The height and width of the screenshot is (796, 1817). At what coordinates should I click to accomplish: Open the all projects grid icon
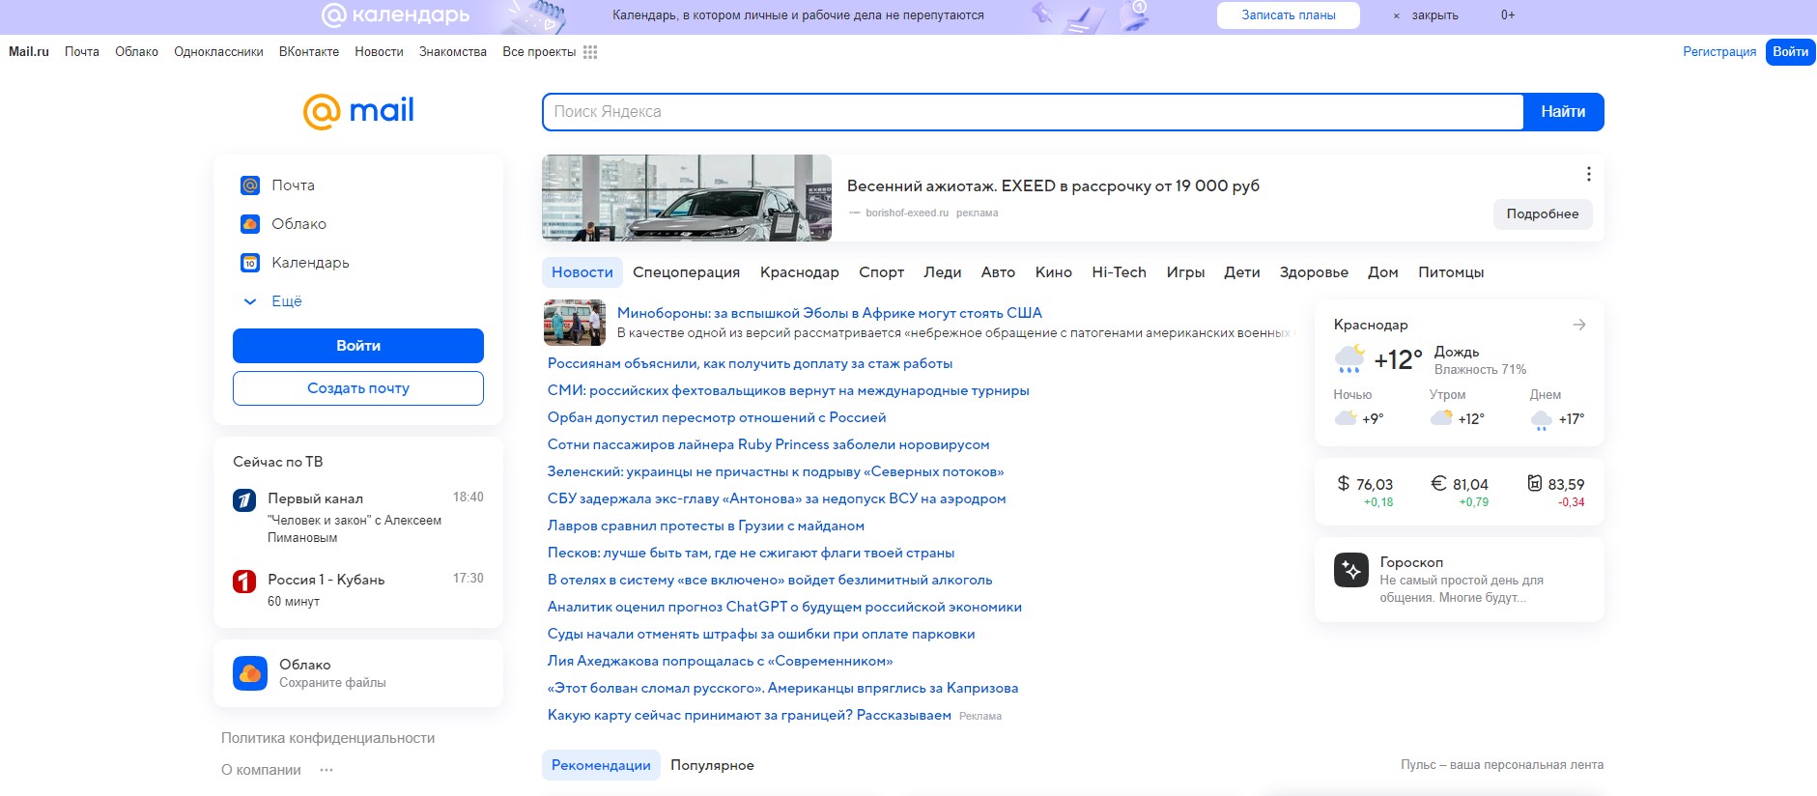[590, 52]
